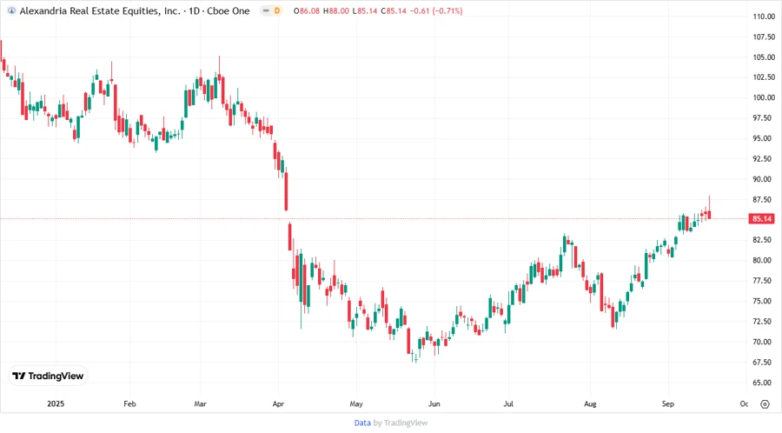This screenshot has height=433, width=782.
Task: Click the 110.00 price axis label
Action: point(764,17)
